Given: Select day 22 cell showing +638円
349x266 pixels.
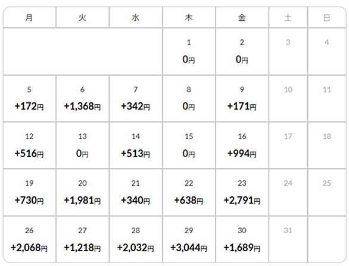Looking at the screenshot, I should click(x=189, y=192).
